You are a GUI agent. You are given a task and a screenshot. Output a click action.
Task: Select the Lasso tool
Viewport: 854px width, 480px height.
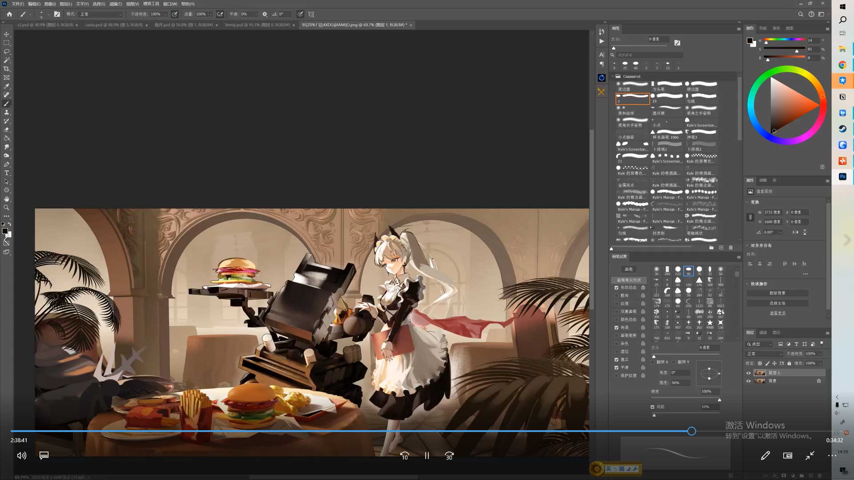[6, 52]
